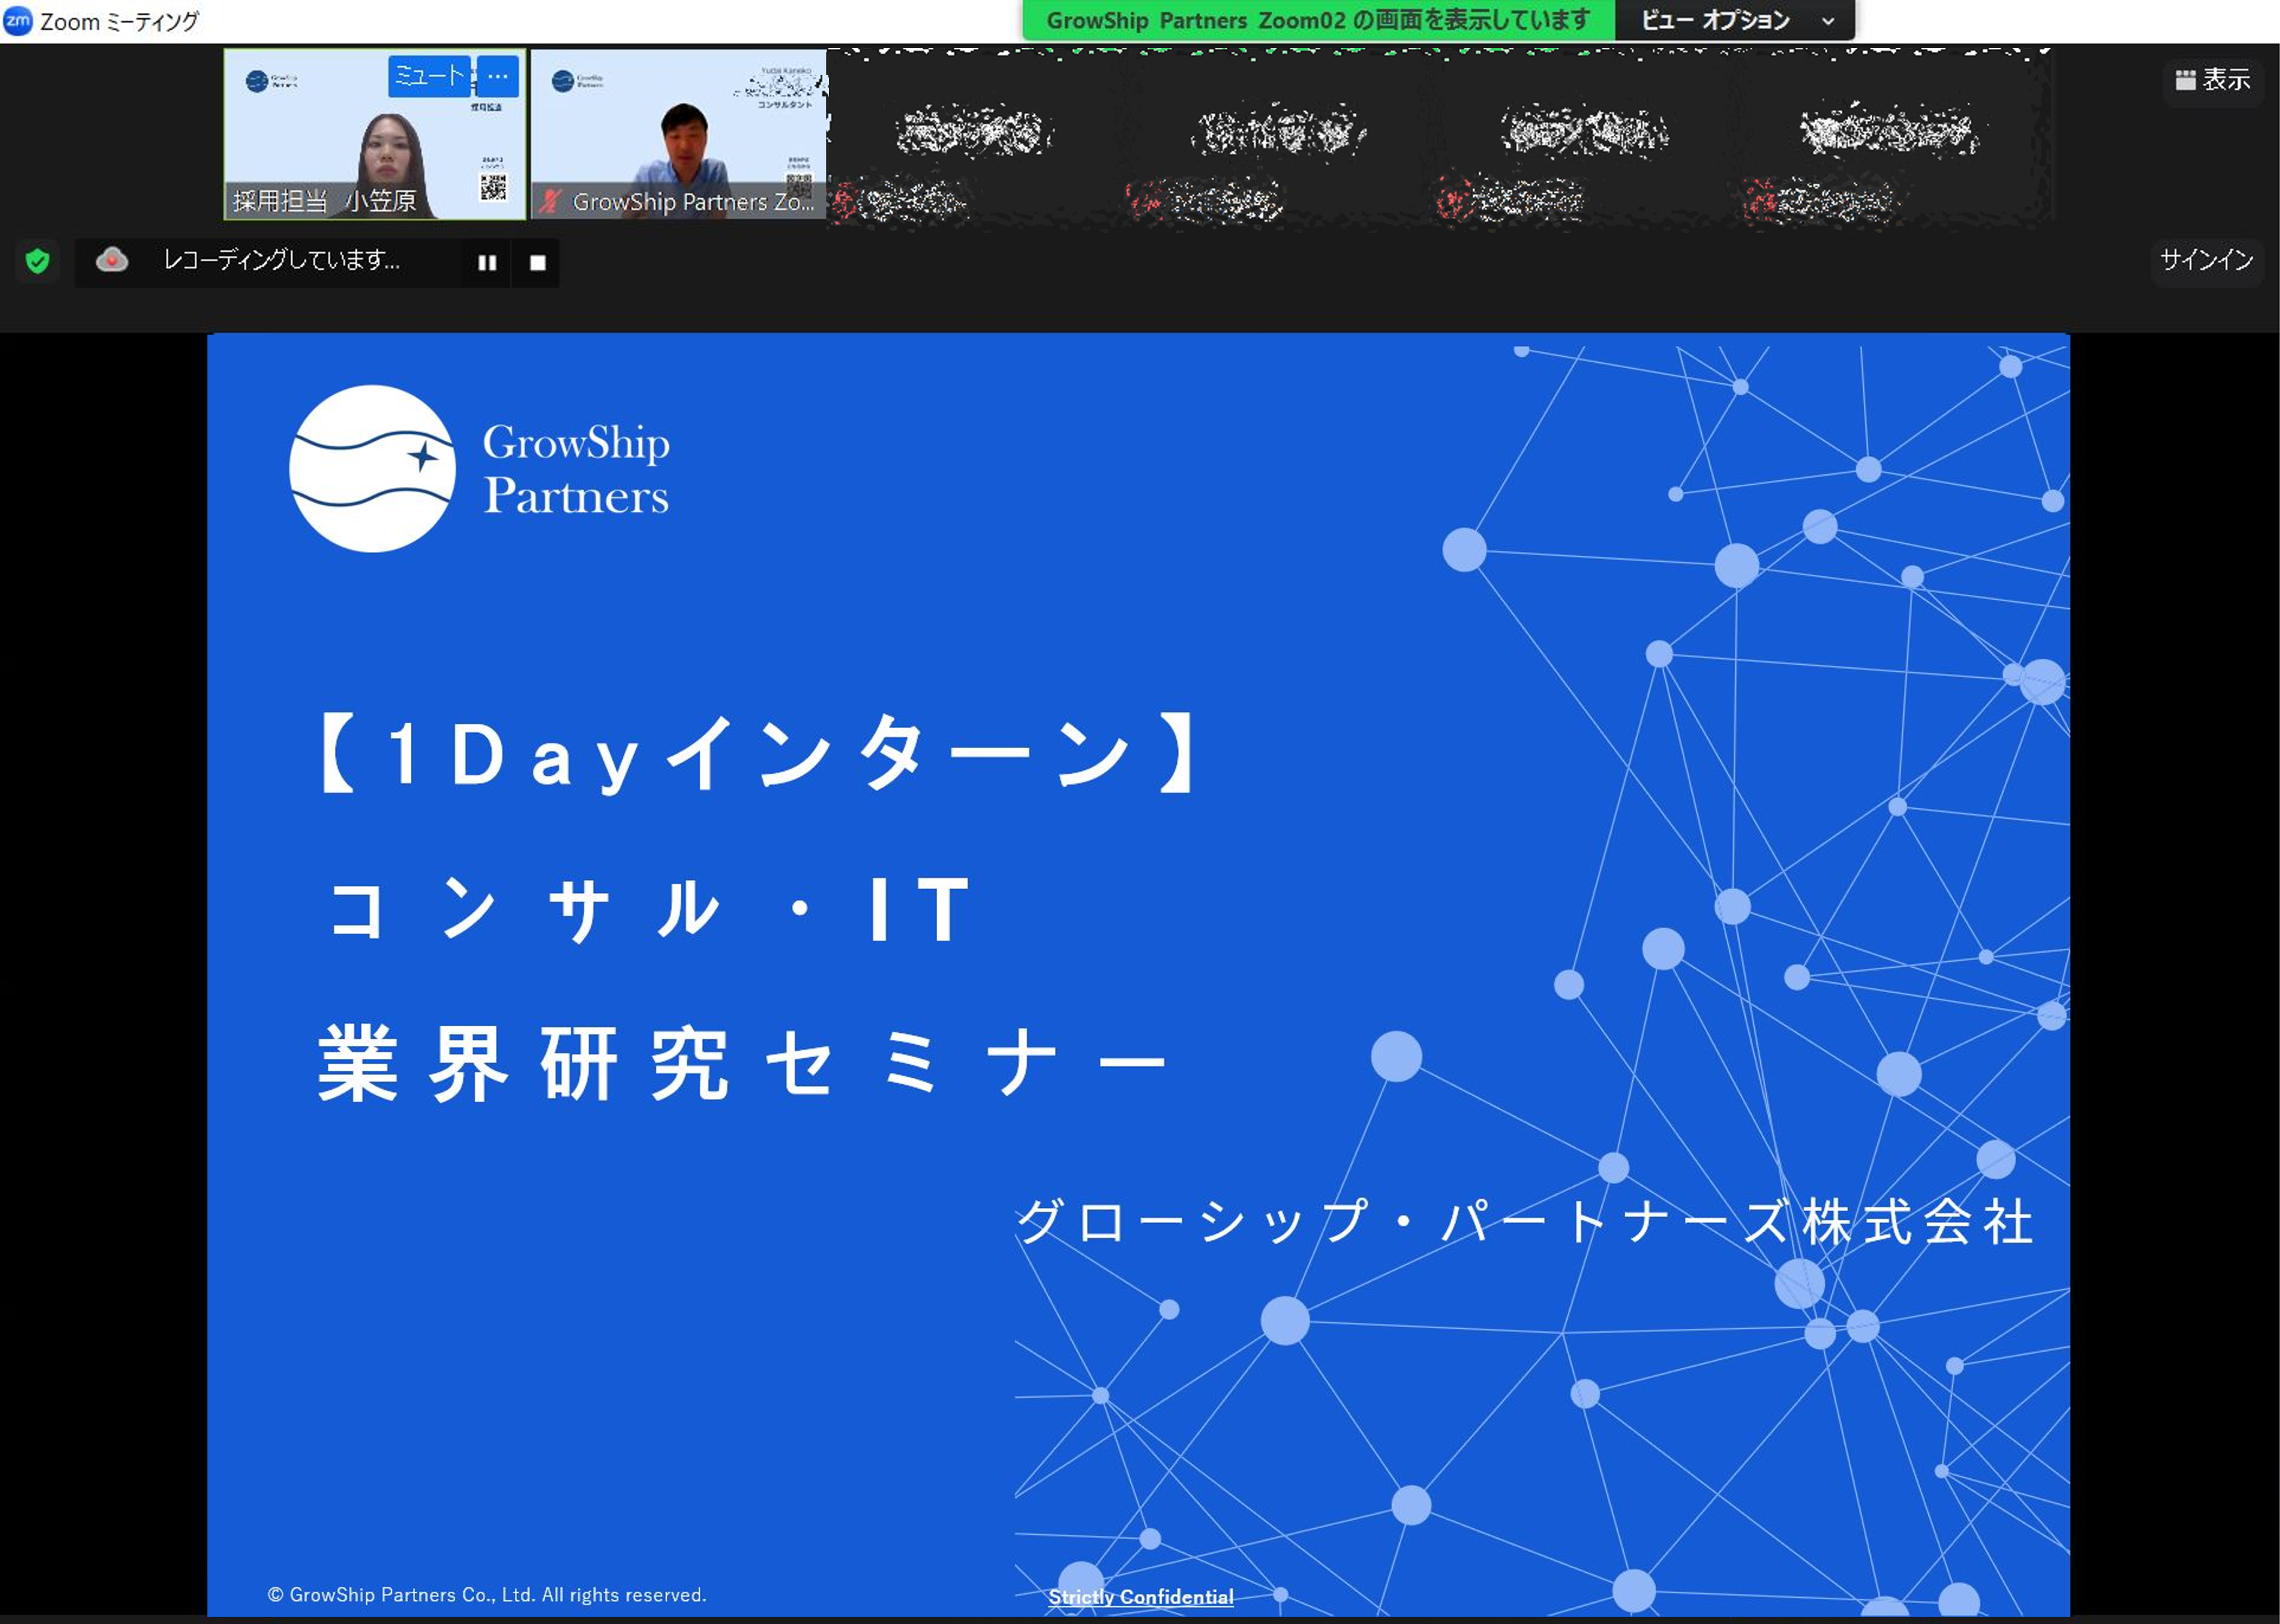This screenshot has width=2280, height=1624.
Task: Click the Strictly Confidential text on slide
Action: tap(1140, 1596)
